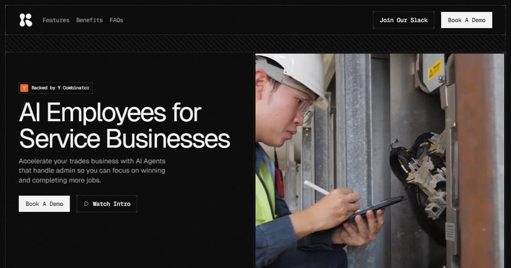
Task: Click Join Our Slack
Action: click(403, 20)
